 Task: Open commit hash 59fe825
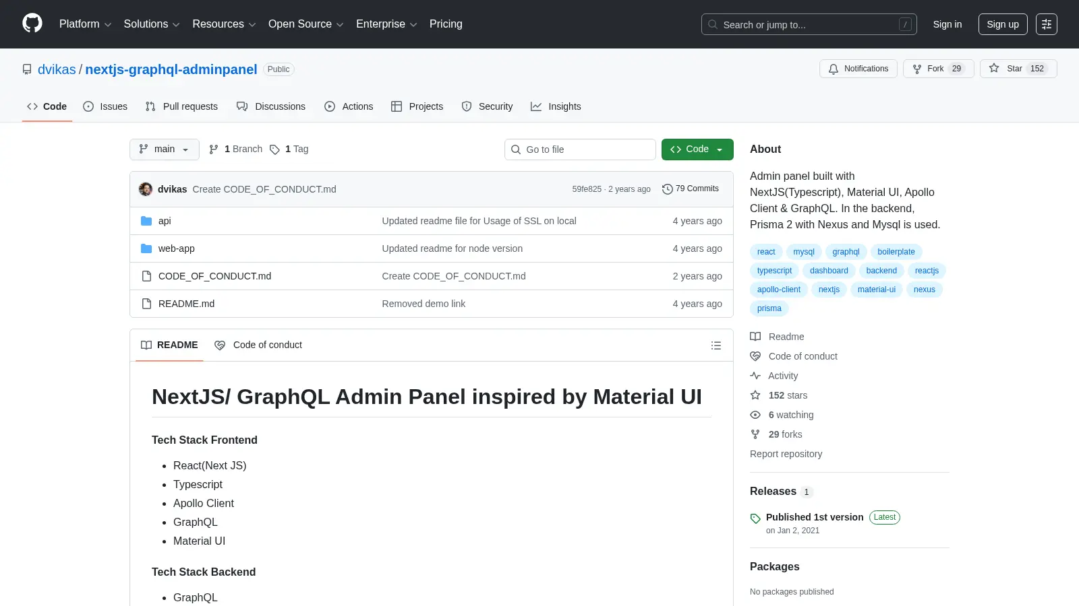tap(587, 189)
